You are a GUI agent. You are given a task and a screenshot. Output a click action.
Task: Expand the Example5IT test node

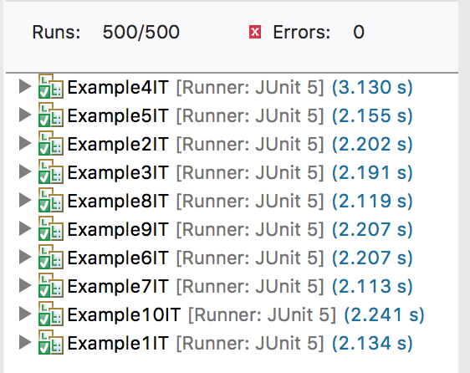click(x=25, y=115)
